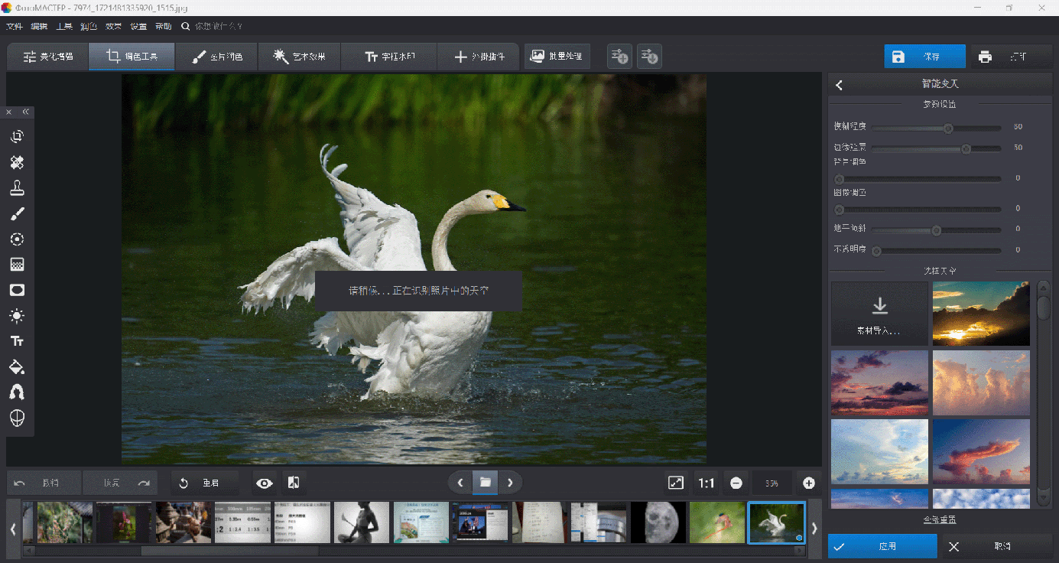Switch to the Tt text tab in top bar
Screen dimensions: 1059x563
tap(389, 57)
